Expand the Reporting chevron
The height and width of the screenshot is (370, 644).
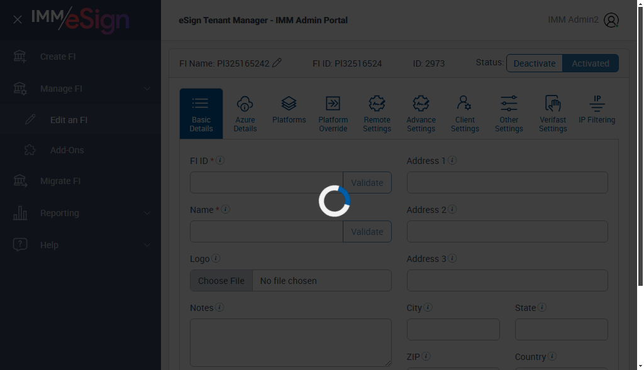(x=147, y=213)
